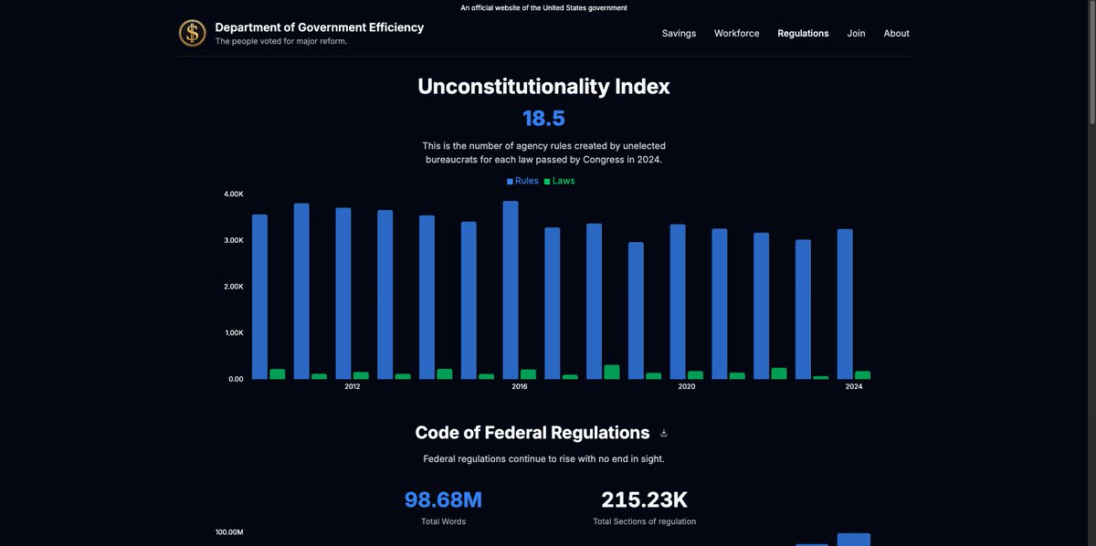Click 'Federal regulations continue to rise' text

[543, 458]
